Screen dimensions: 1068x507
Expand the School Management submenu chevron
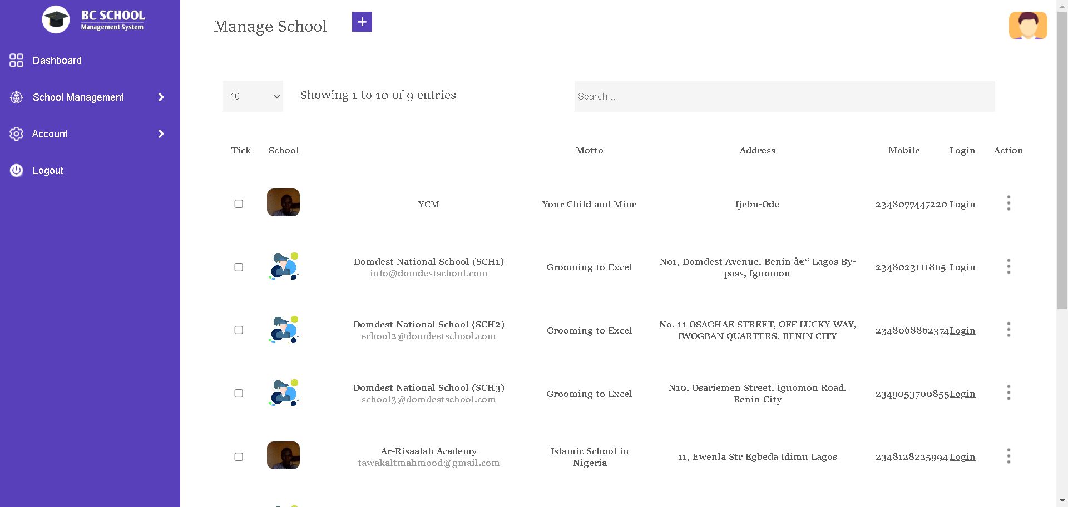coord(161,97)
